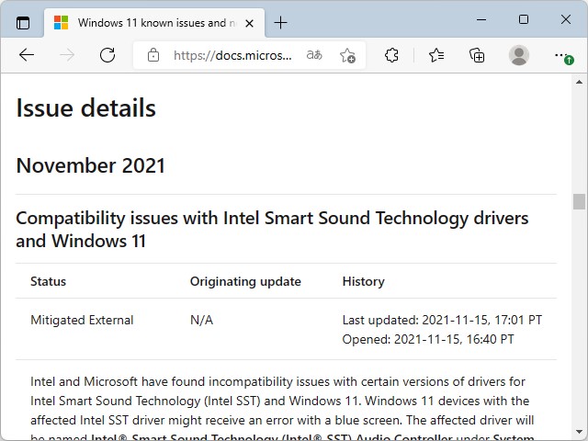588x441 pixels.
Task: Open the Favorites list
Action: [x=436, y=55]
